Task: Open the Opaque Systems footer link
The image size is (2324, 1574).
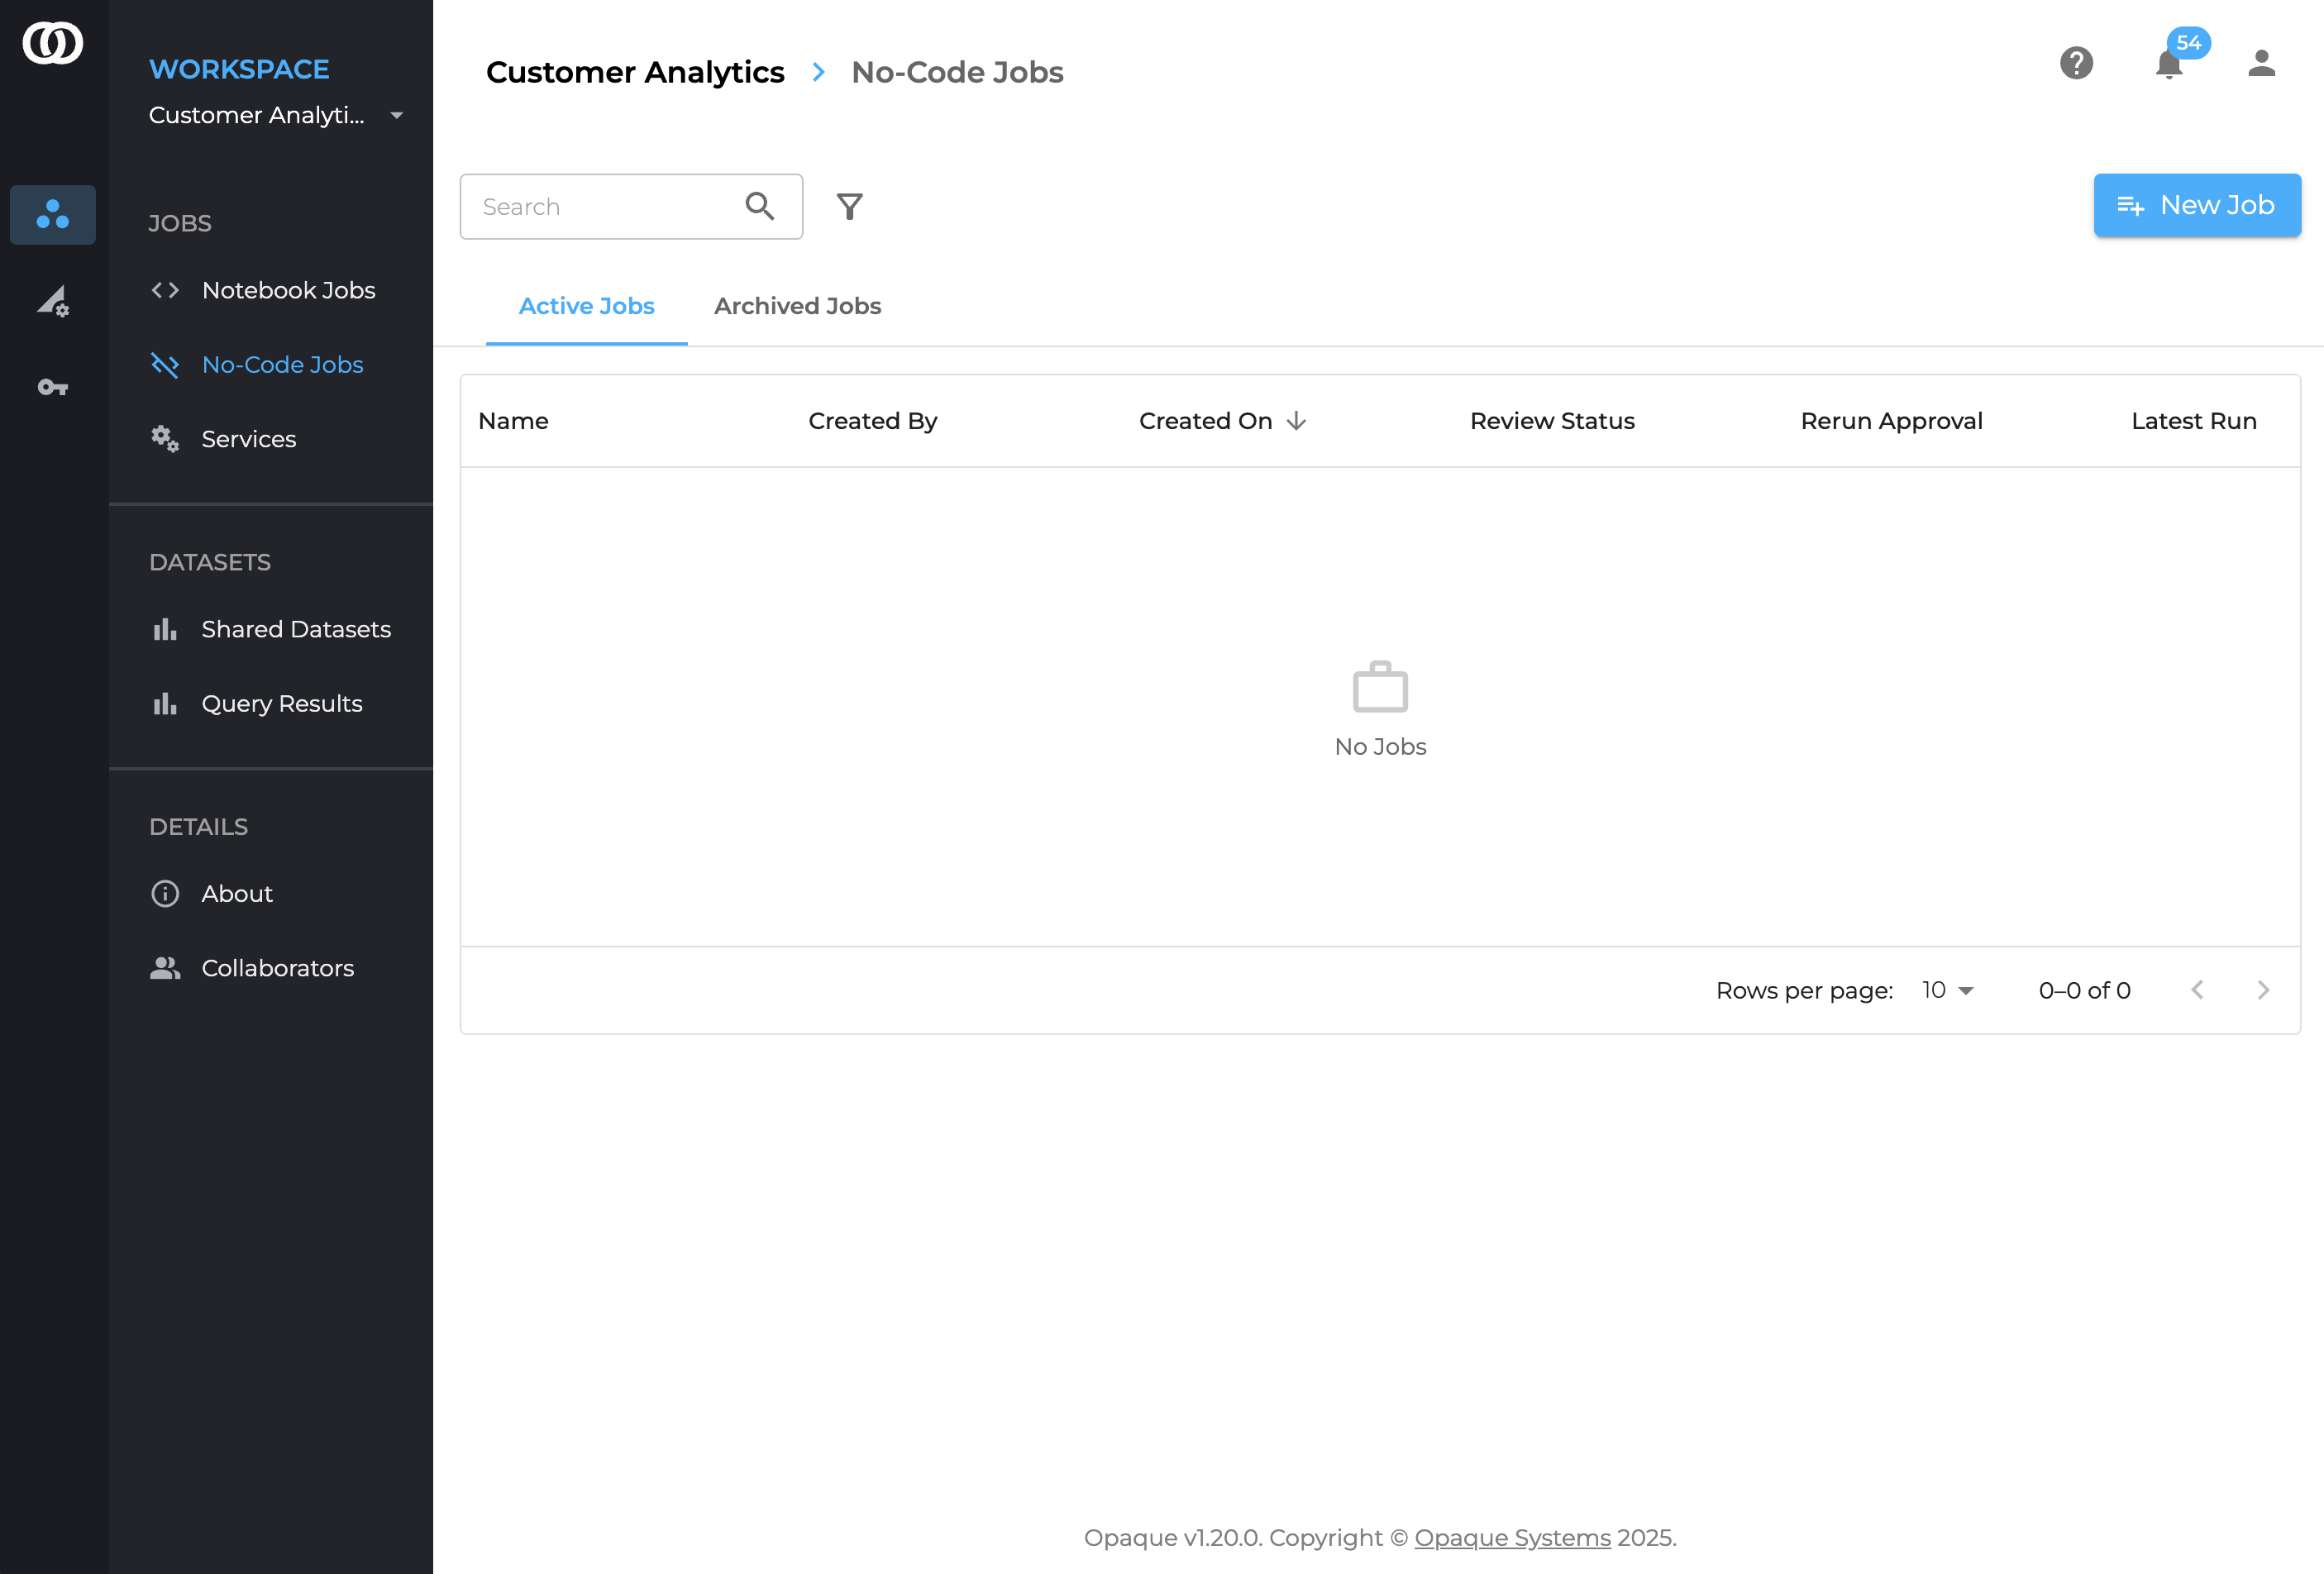Action: pyautogui.click(x=1512, y=1537)
